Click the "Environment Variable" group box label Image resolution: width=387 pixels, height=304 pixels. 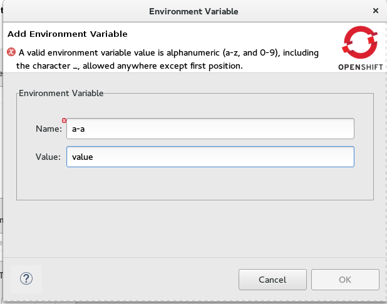coord(61,93)
